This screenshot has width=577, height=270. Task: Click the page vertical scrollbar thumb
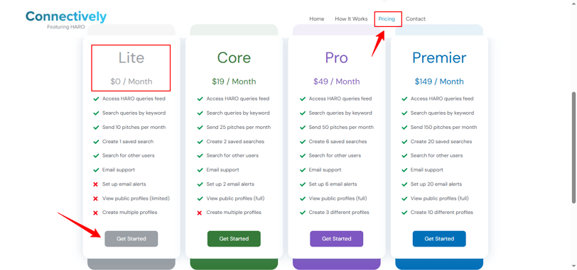tap(573, 147)
